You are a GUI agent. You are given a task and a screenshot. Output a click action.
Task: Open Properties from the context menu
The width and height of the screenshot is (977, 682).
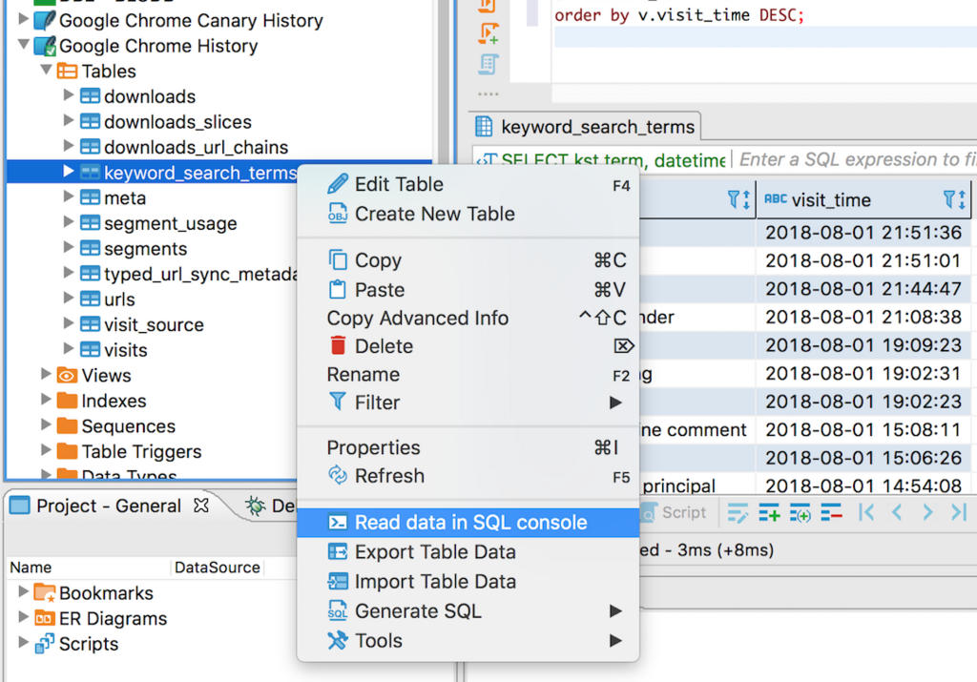click(468, 447)
